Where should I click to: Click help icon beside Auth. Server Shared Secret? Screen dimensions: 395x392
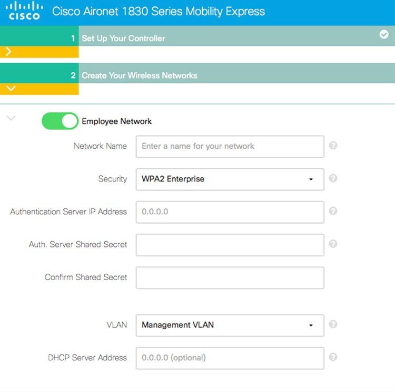(x=333, y=244)
